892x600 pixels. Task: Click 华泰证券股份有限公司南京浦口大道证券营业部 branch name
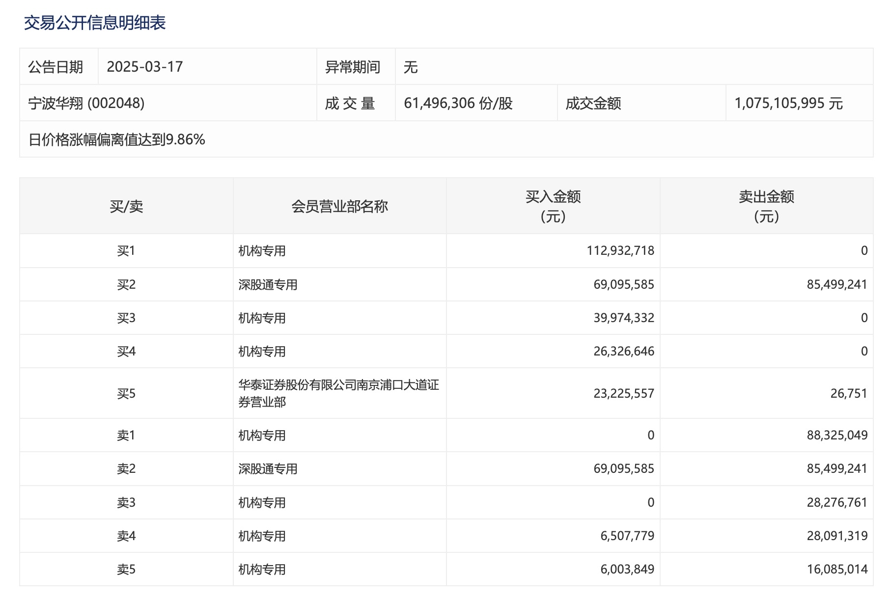pos(338,393)
